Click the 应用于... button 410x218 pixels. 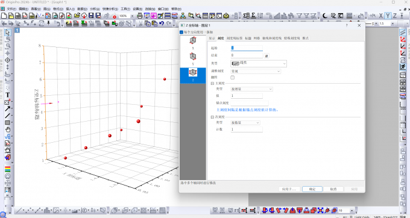(289, 189)
